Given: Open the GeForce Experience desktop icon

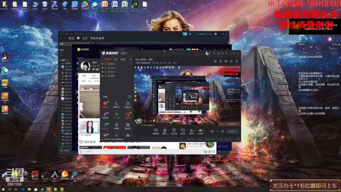Looking at the screenshot, I should point(135,6).
